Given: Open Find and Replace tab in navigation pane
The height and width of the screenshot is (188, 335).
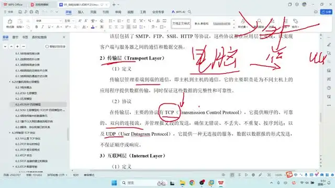Looking at the screenshot, I should [x=39, y=37].
